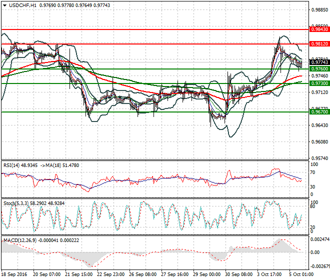Select the green 0.97300 support level label

[x=319, y=83]
